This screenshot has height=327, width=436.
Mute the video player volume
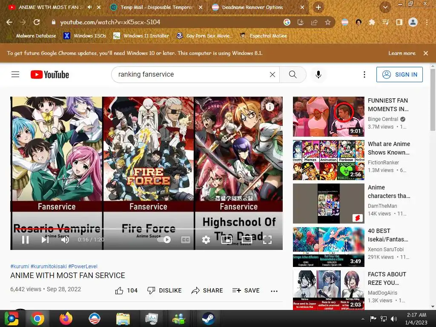coord(65,239)
